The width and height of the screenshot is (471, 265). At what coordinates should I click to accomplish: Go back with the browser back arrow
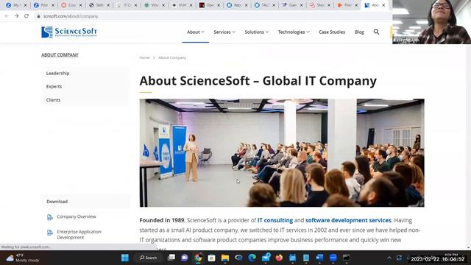(x=7, y=16)
